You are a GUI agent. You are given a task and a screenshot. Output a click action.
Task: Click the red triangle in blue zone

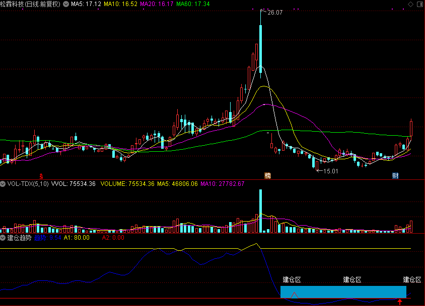(x=295, y=295)
